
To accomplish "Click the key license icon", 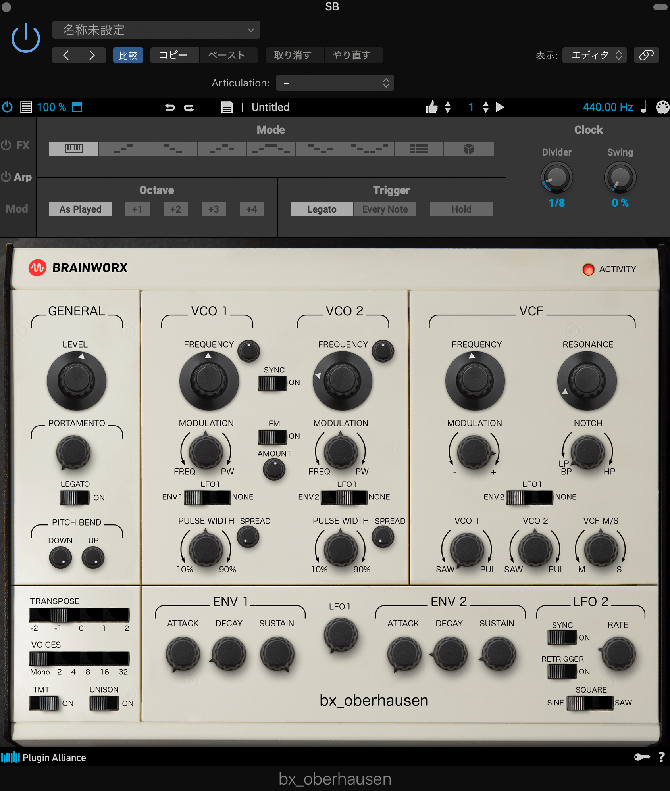I will point(642,757).
